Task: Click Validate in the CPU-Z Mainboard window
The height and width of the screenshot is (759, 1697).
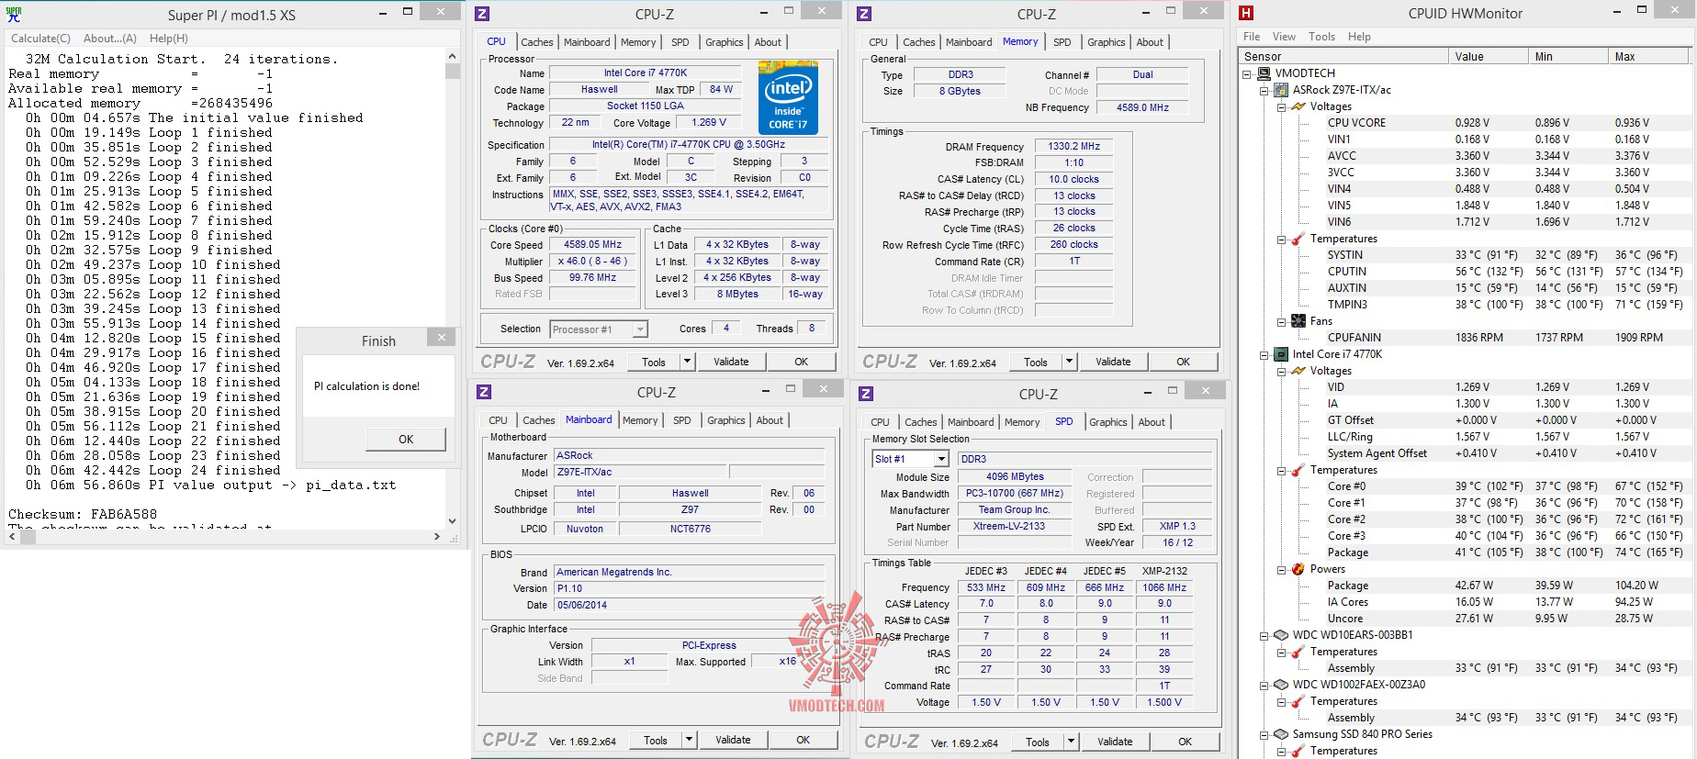Action: [x=733, y=740]
